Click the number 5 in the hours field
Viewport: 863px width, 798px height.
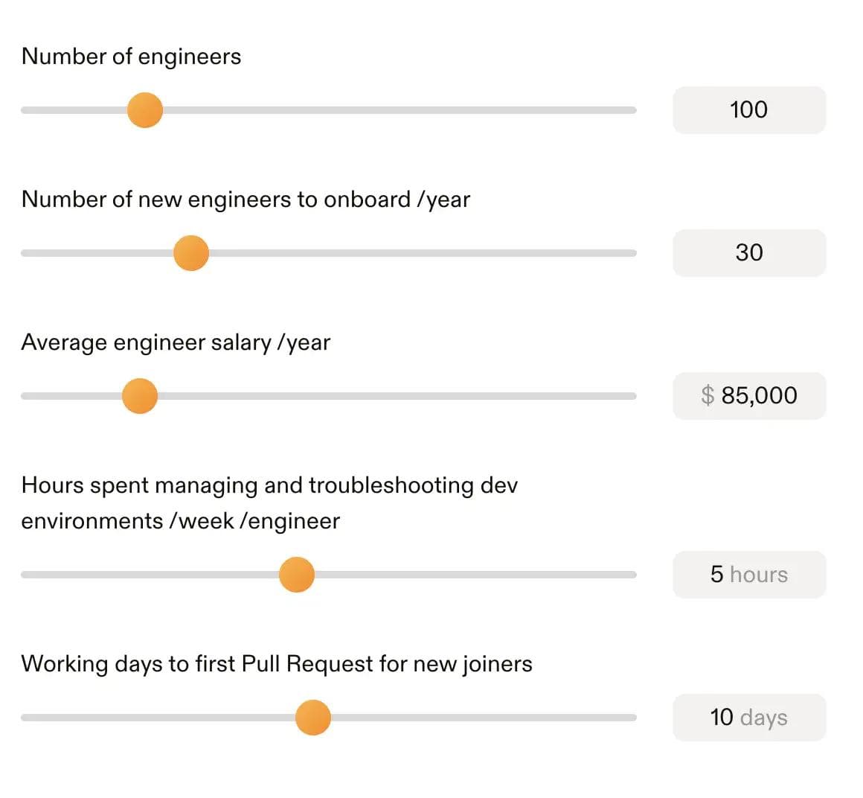pyautogui.click(x=716, y=575)
